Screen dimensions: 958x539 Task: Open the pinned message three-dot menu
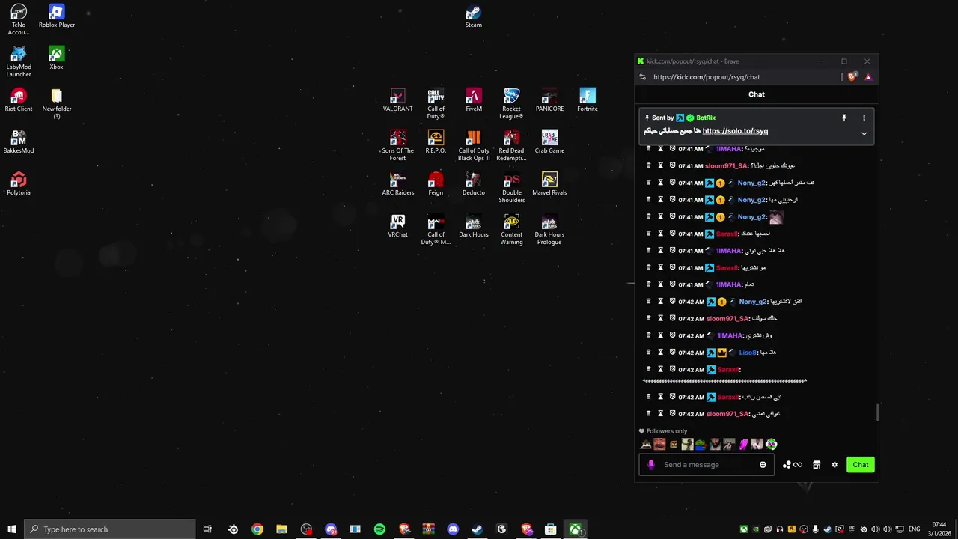864,118
